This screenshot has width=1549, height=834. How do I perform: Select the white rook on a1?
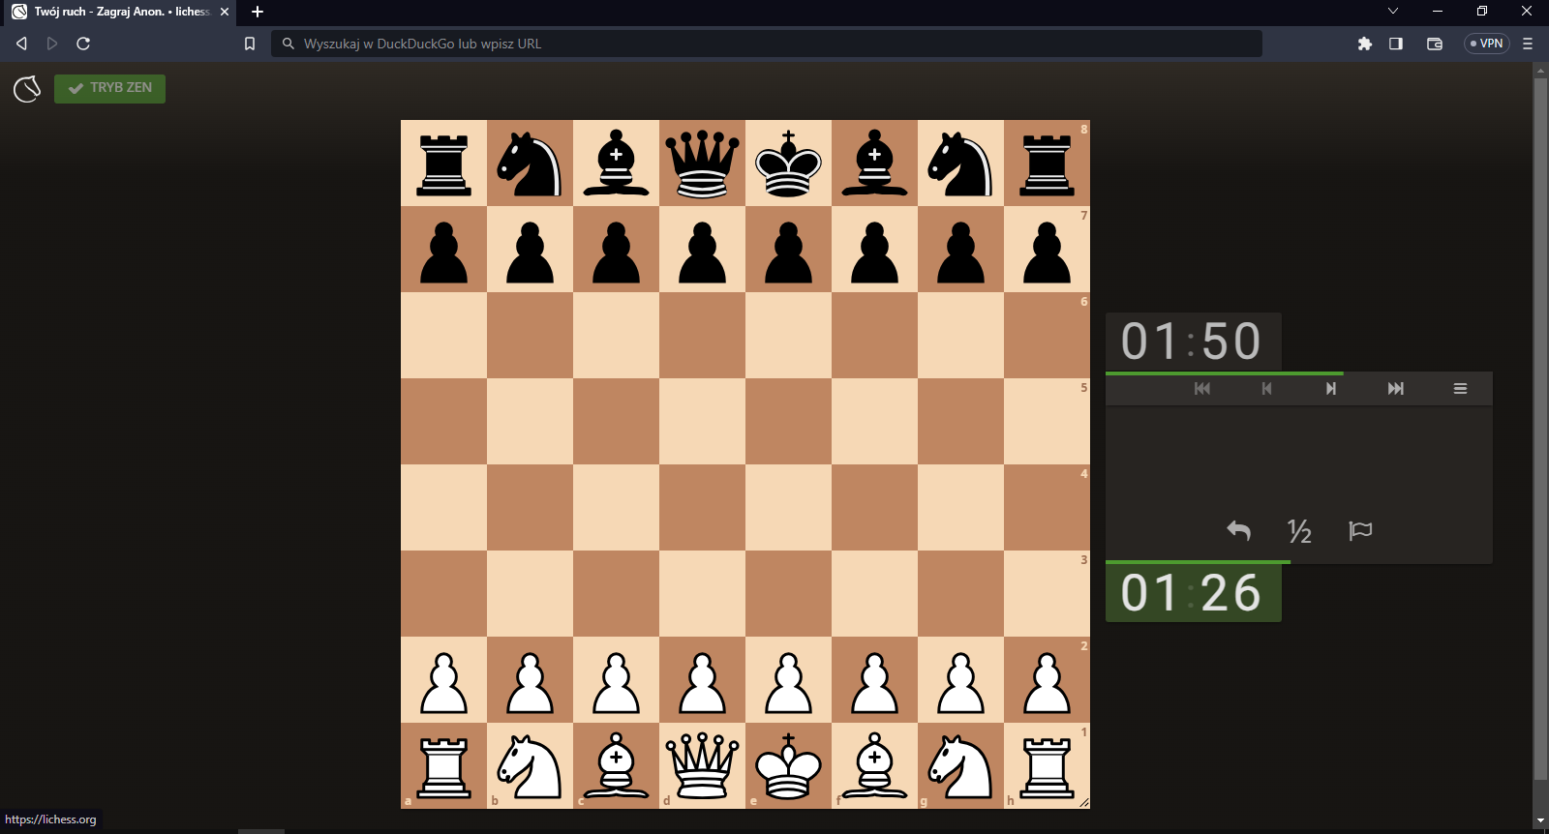coord(443,765)
